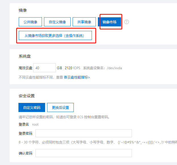This screenshot has height=165, width=177.
Task: Click the /dev/xvda device name text
Action: [x=114, y=68]
